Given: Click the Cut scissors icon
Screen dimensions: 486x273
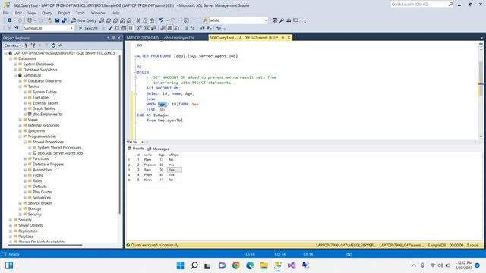Looking at the screenshot, I should [138, 20].
